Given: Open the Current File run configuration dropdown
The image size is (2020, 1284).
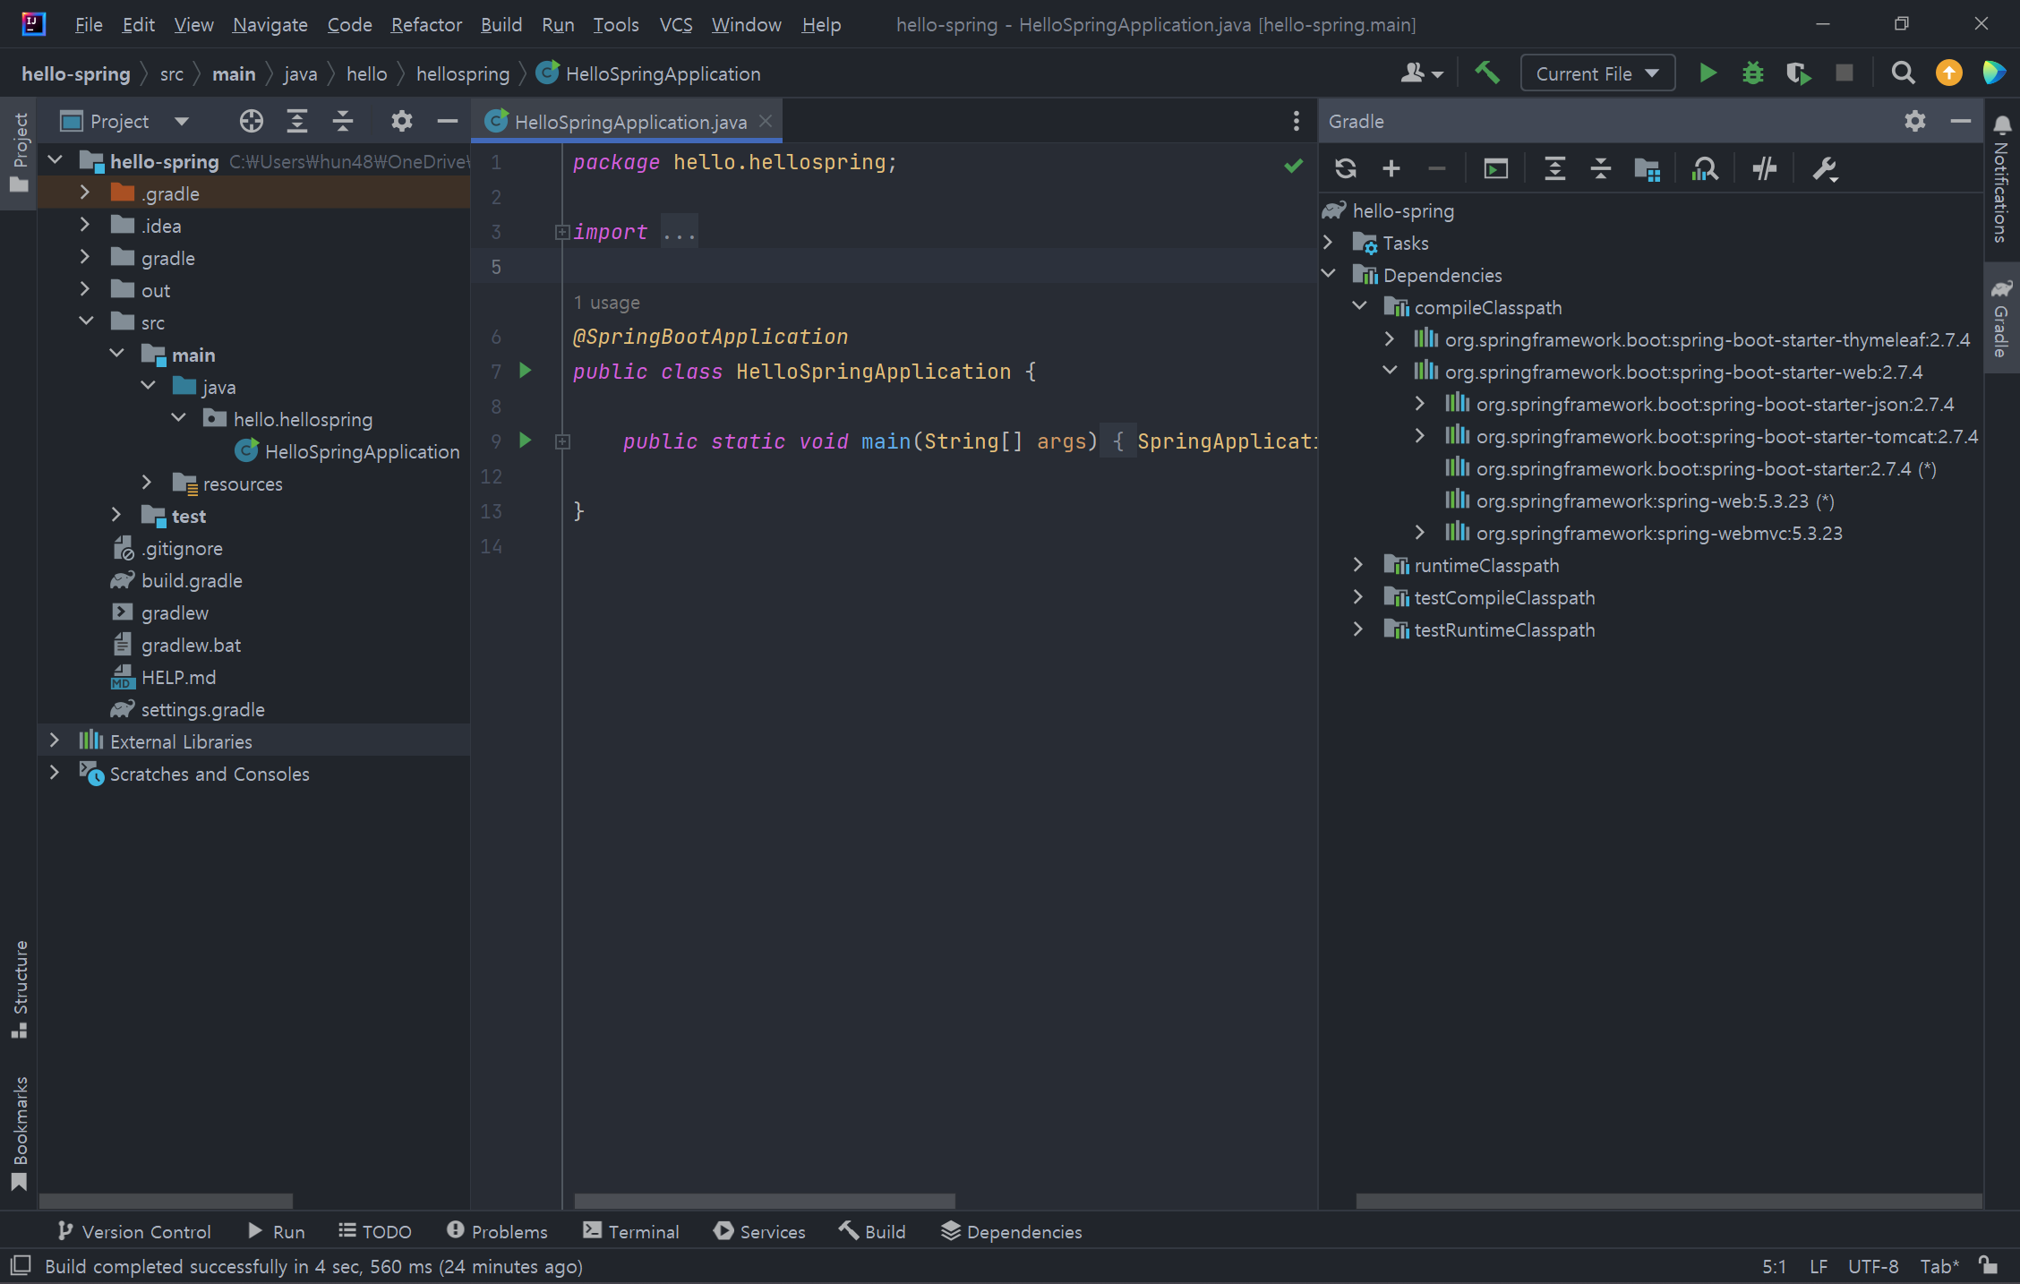Looking at the screenshot, I should coord(1596,73).
